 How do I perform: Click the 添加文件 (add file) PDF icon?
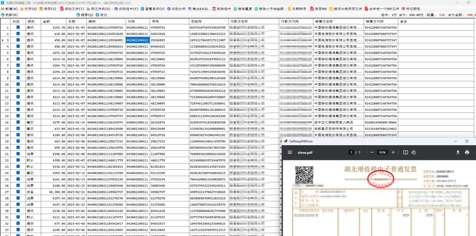tap(62, 9)
